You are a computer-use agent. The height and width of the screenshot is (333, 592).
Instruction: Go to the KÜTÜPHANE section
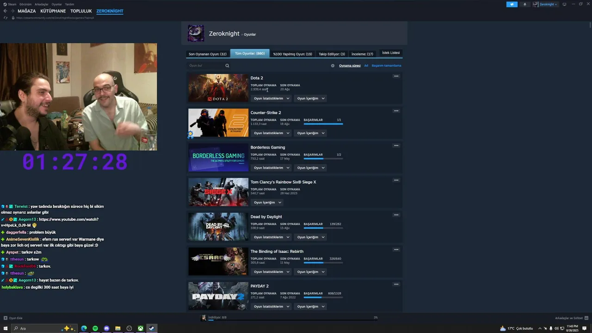click(x=53, y=11)
